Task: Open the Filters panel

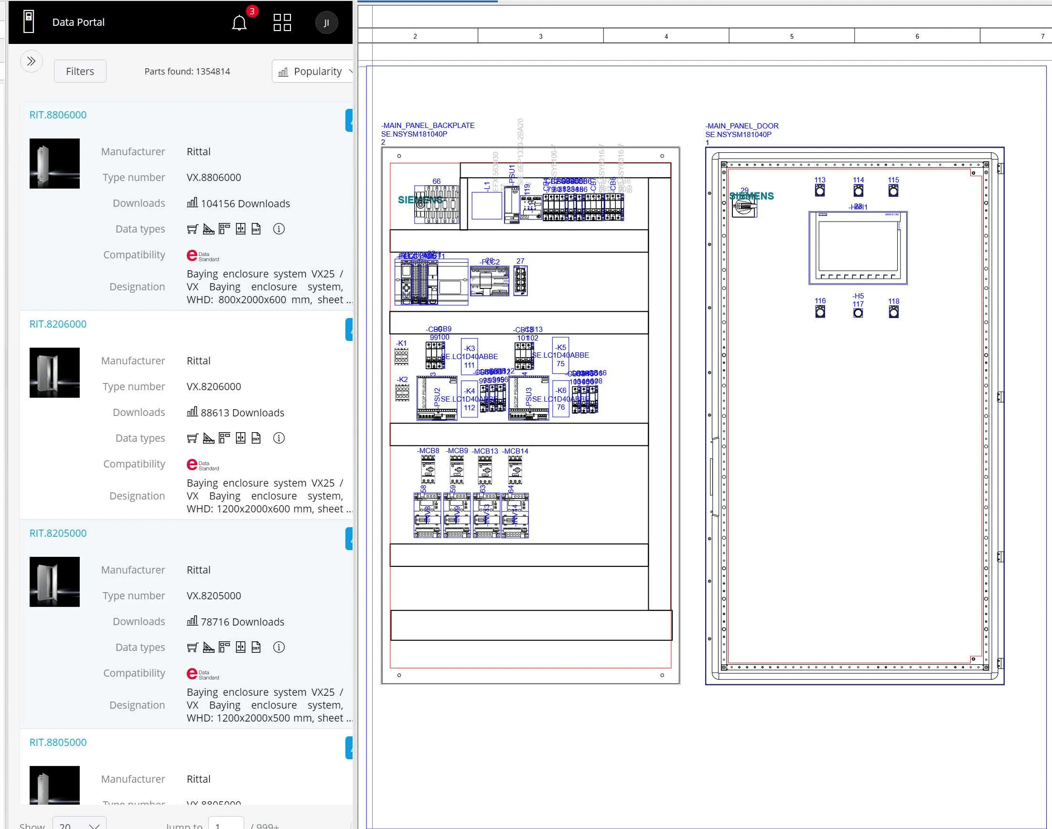Action: pyautogui.click(x=80, y=71)
